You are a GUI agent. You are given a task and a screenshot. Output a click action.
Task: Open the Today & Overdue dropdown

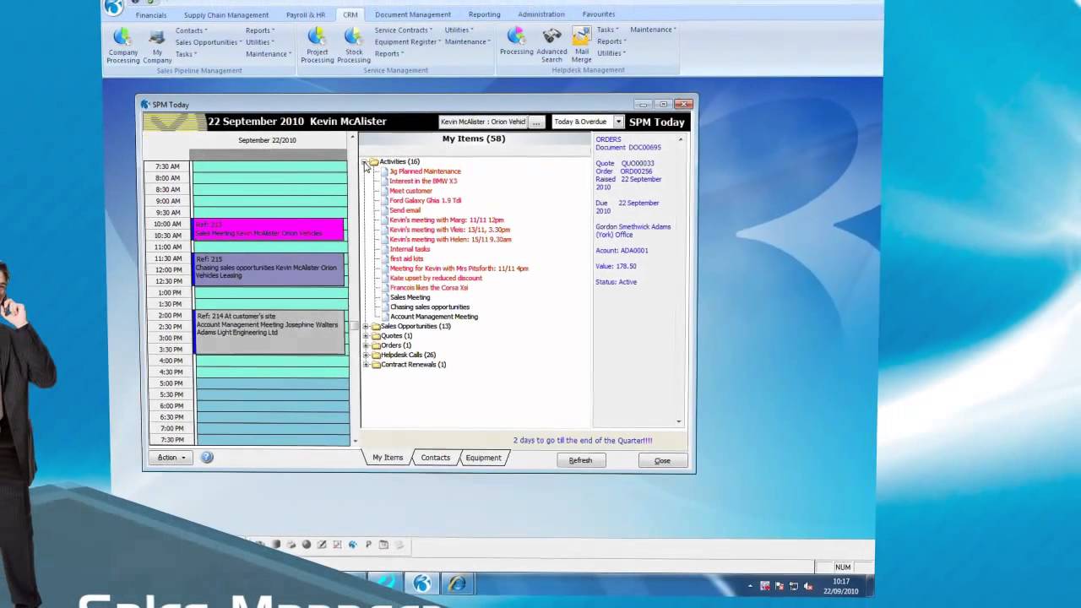[x=618, y=122]
